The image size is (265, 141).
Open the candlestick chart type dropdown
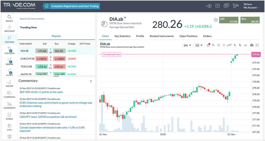coord(199,45)
